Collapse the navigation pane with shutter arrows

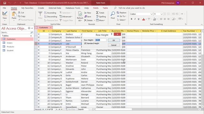click(x=32, y=28)
